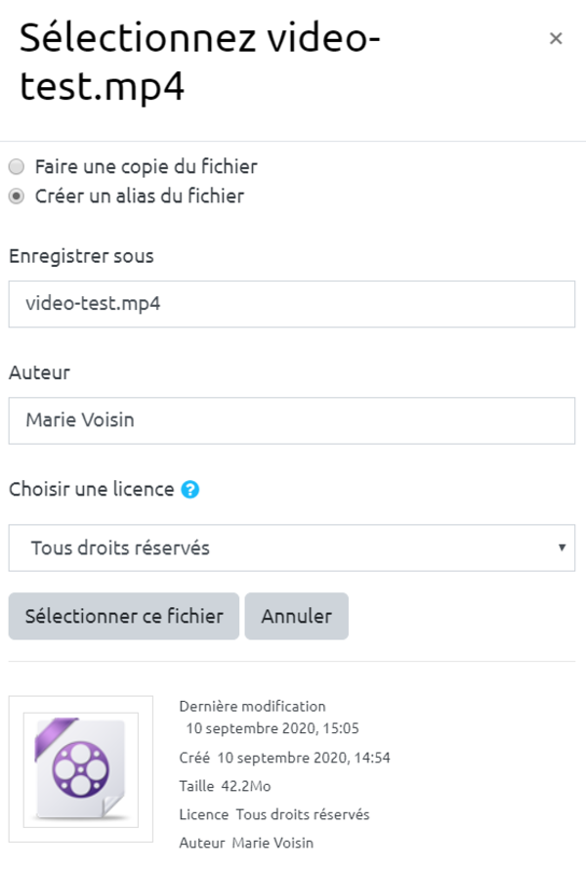Open the help icon beside 'Choisir une licence'

(190, 490)
